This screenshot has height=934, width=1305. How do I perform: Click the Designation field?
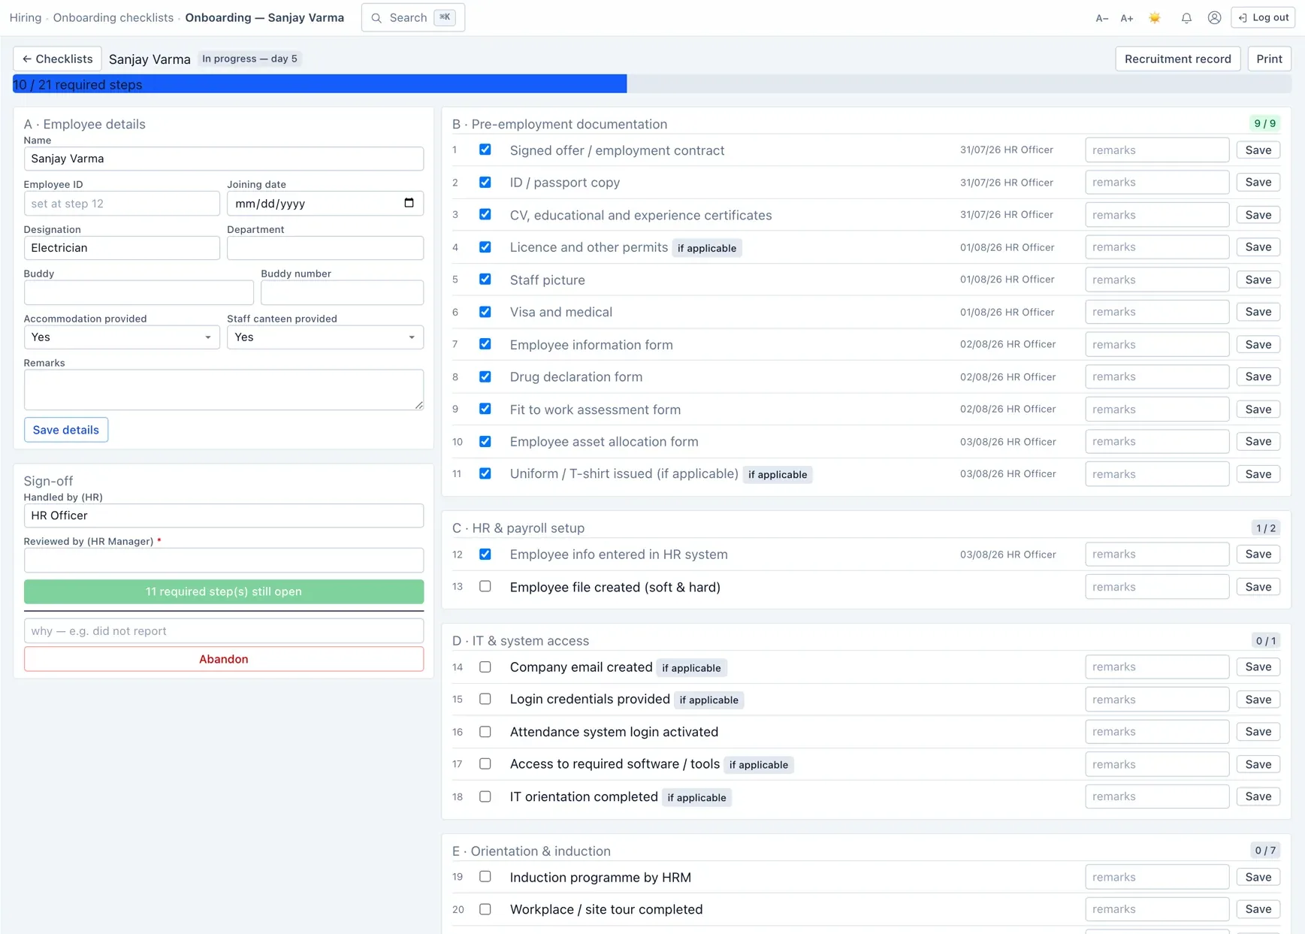pyautogui.click(x=122, y=248)
